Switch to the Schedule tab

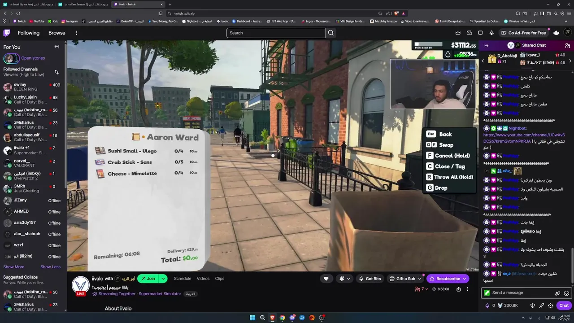tap(183, 279)
